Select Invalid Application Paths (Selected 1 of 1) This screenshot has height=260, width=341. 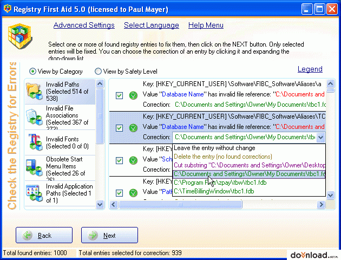click(x=69, y=193)
